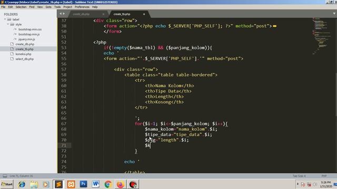Image resolution: width=337 pixels, height=189 pixels.
Task: Click the style folder icon in sidebar
Action: [12, 24]
